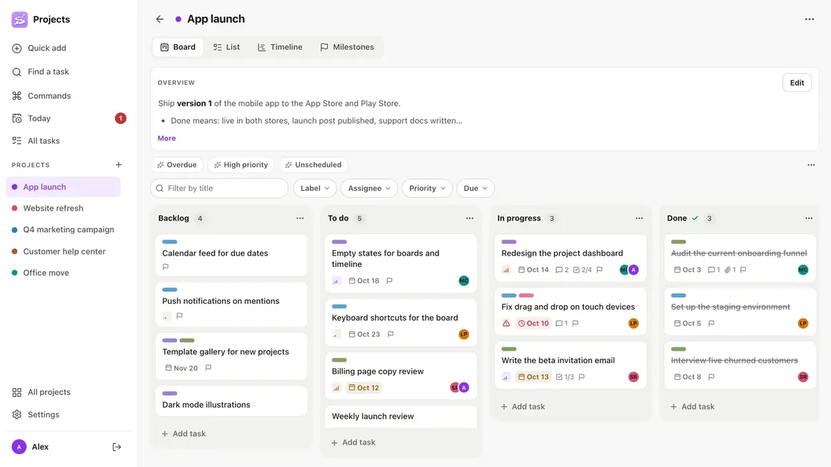Toggle the Overdue quick filter
The width and height of the screenshot is (831, 467).
pos(177,165)
